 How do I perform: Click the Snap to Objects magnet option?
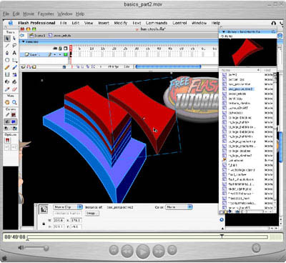pos(7,140)
